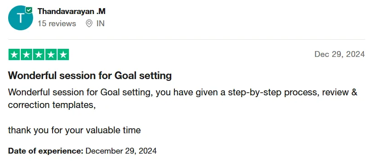Click the teal 'T' profile avatar
372x164 pixels.
(20, 18)
